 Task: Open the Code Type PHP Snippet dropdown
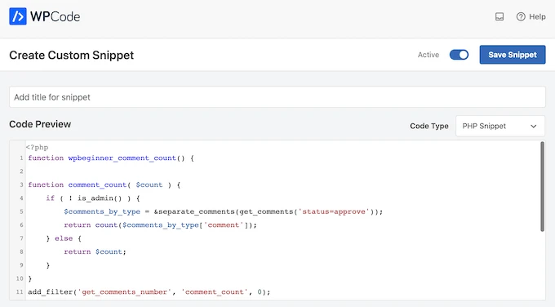(500, 126)
